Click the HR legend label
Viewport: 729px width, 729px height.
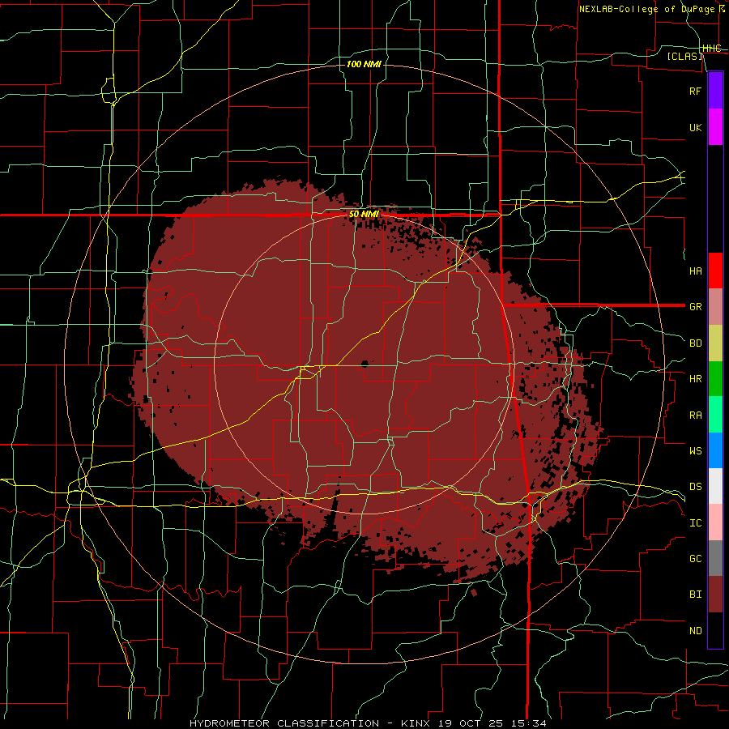pyautogui.click(x=695, y=379)
